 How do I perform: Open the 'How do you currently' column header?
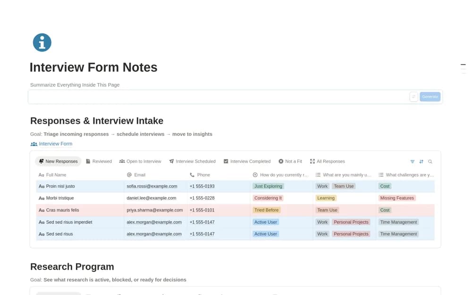point(281,174)
